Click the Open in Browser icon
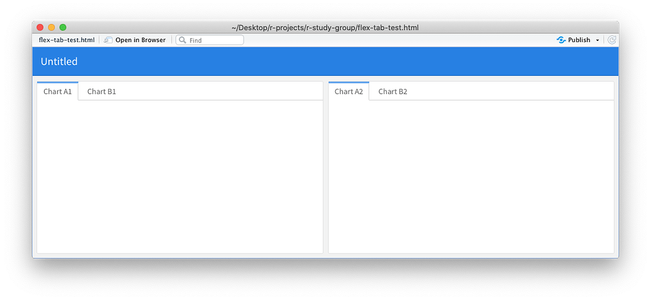 pos(108,40)
